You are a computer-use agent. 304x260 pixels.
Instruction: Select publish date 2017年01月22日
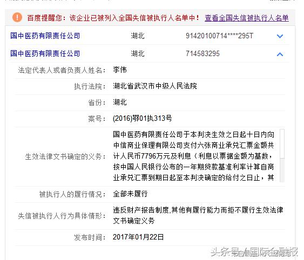[x=138, y=237]
